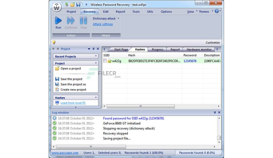Viewport: 273px width, 158px height.
Task: Click the Project pane forward arrow
Action: [x=58, y=49]
